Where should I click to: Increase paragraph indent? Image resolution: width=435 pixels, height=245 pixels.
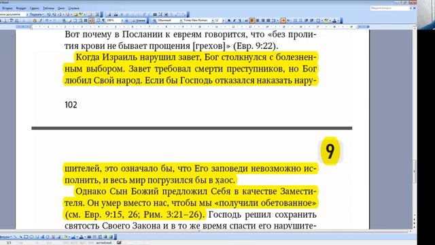click(312, 20)
